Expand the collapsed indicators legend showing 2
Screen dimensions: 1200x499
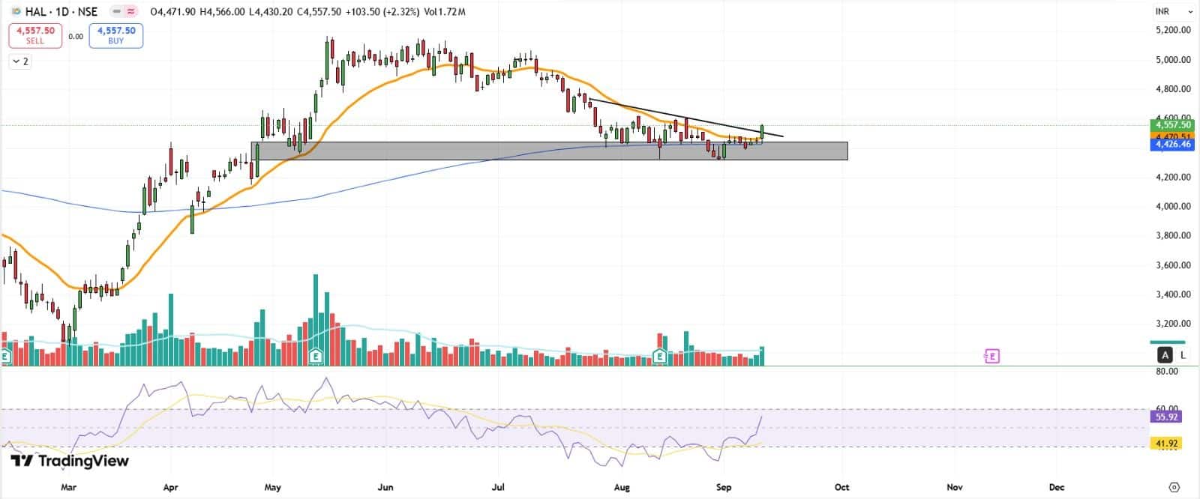(20, 61)
